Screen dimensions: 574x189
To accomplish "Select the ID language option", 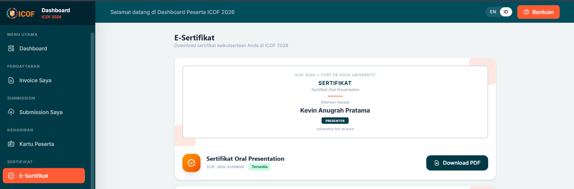I will tap(505, 12).
